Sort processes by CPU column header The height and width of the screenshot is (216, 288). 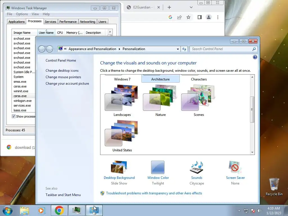point(60,33)
